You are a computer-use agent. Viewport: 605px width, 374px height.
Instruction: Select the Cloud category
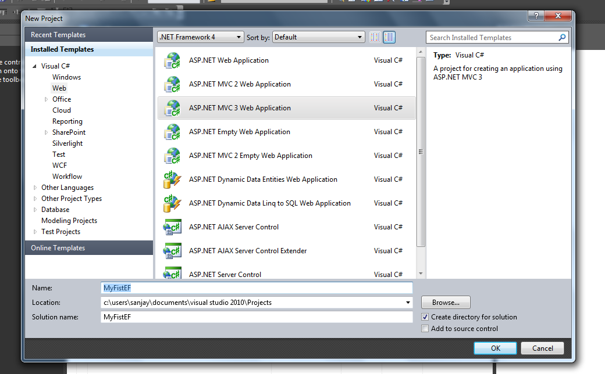(62, 110)
